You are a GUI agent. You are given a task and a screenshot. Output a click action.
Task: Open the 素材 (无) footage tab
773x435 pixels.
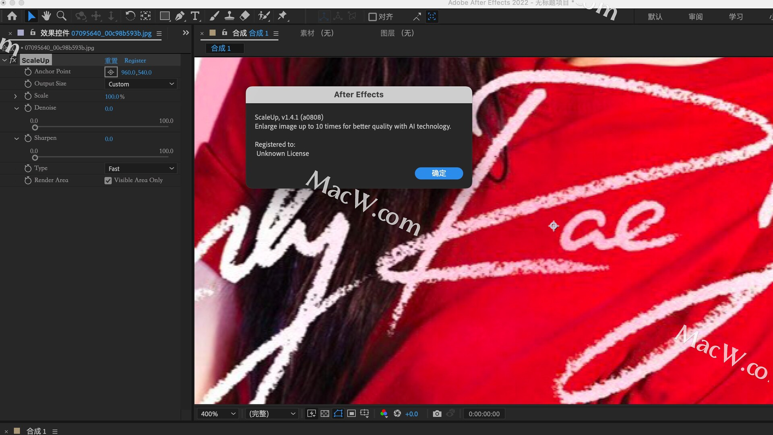pos(316,33)
